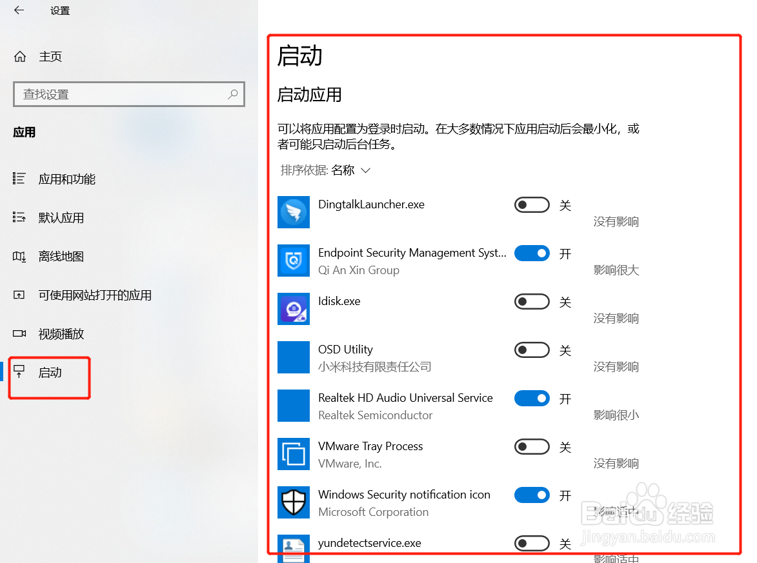Click the Realtek HD Audio blue icon
757x563 pixels.
point(294,406)
